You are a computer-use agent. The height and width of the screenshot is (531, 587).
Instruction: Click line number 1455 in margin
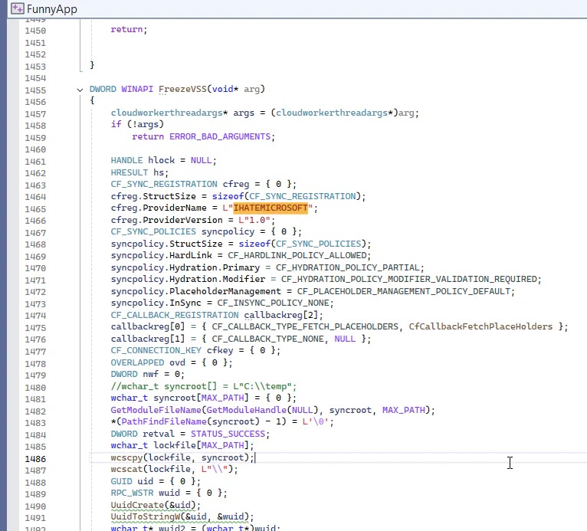35,90
